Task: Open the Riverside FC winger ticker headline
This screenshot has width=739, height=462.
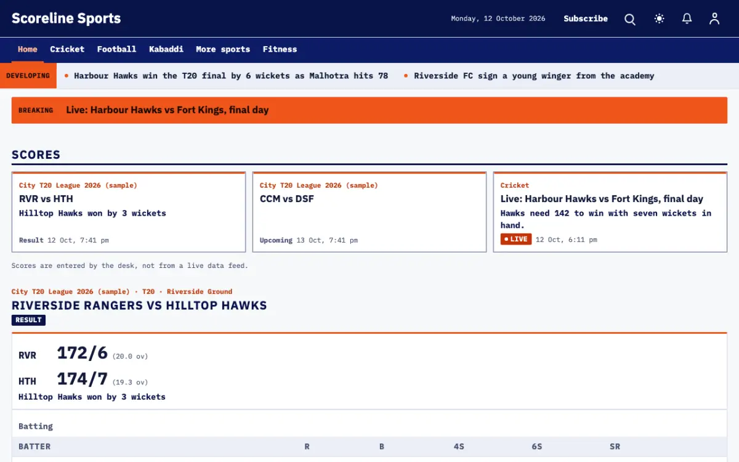Action: pyautogui.click(x=534, y=76)
